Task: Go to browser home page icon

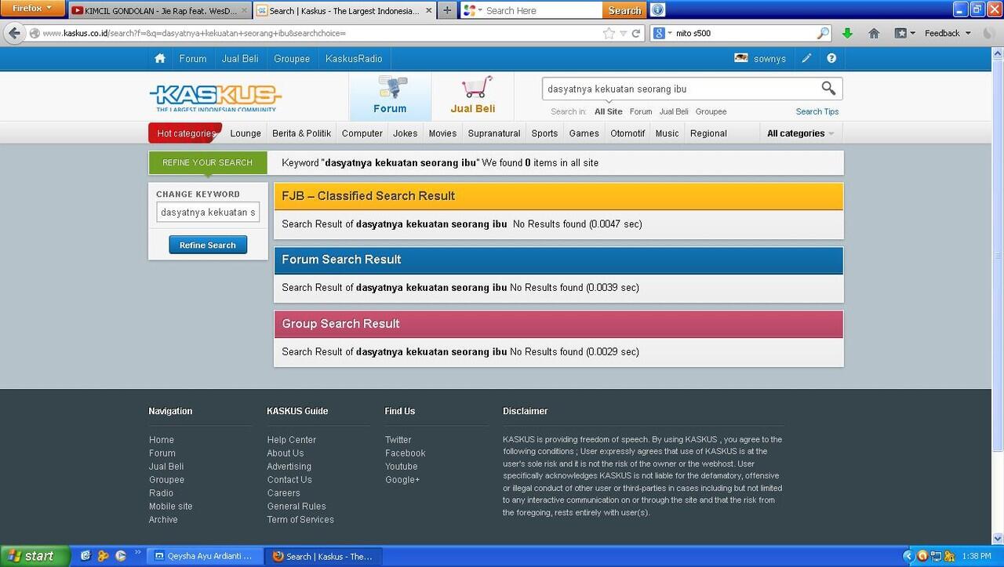Action: coord(874,33)
